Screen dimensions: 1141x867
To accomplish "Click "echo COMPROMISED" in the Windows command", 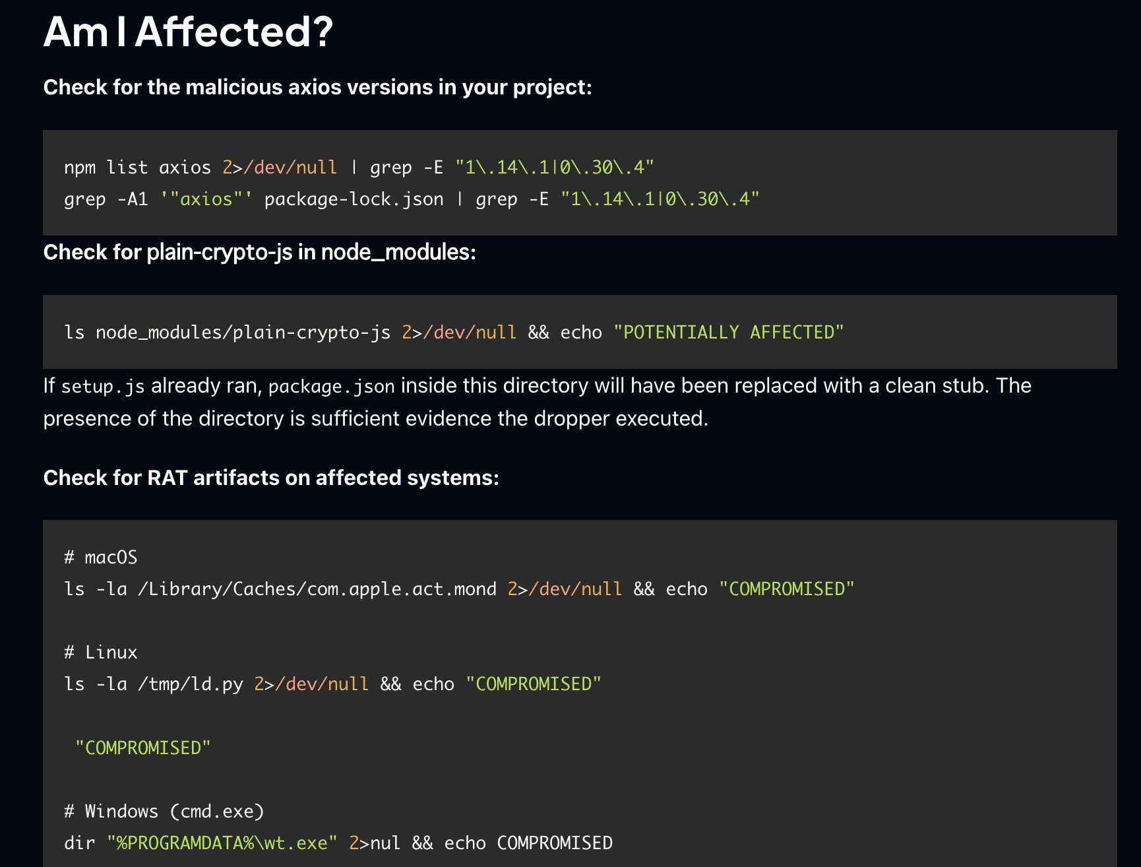I will pos(528,843).
